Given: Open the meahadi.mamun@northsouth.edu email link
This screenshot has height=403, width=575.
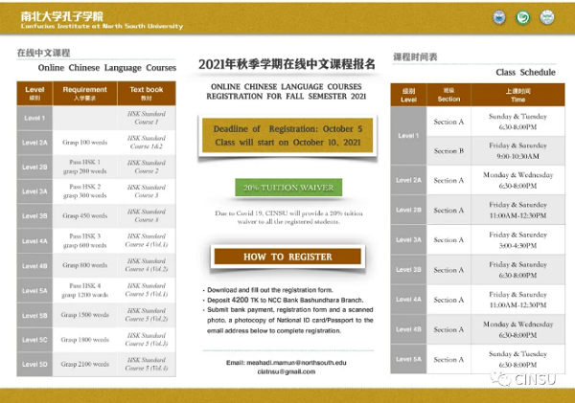Looking at the screenshot, I should click(287, 363).
